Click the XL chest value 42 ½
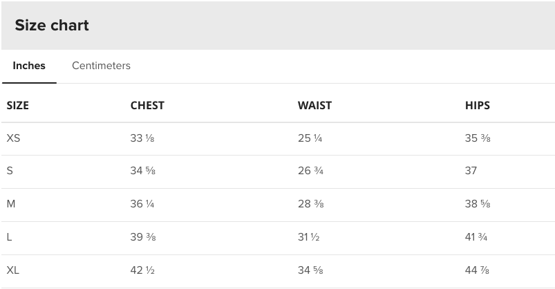This screenshot has height=289, width=555. [x=142, y=270]
